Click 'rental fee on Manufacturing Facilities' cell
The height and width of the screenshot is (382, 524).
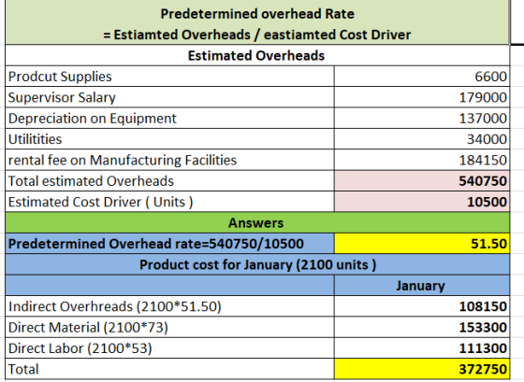coord(169,160)
